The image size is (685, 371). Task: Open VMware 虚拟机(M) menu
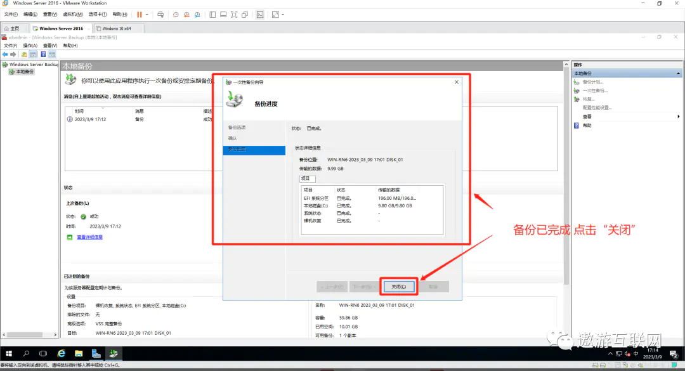73,15
